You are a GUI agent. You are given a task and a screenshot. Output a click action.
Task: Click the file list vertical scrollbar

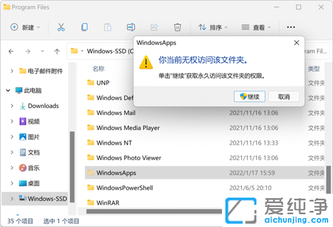(329, 179)
